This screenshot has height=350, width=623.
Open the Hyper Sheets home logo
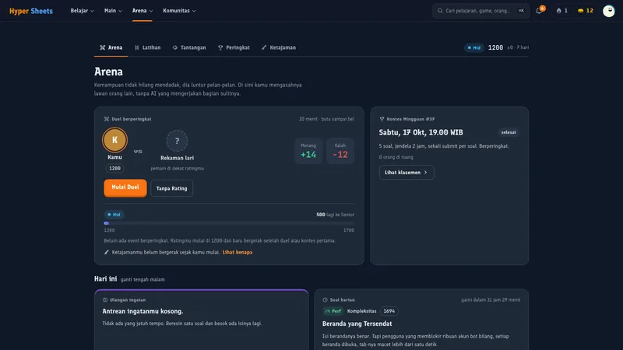(31, 11)
